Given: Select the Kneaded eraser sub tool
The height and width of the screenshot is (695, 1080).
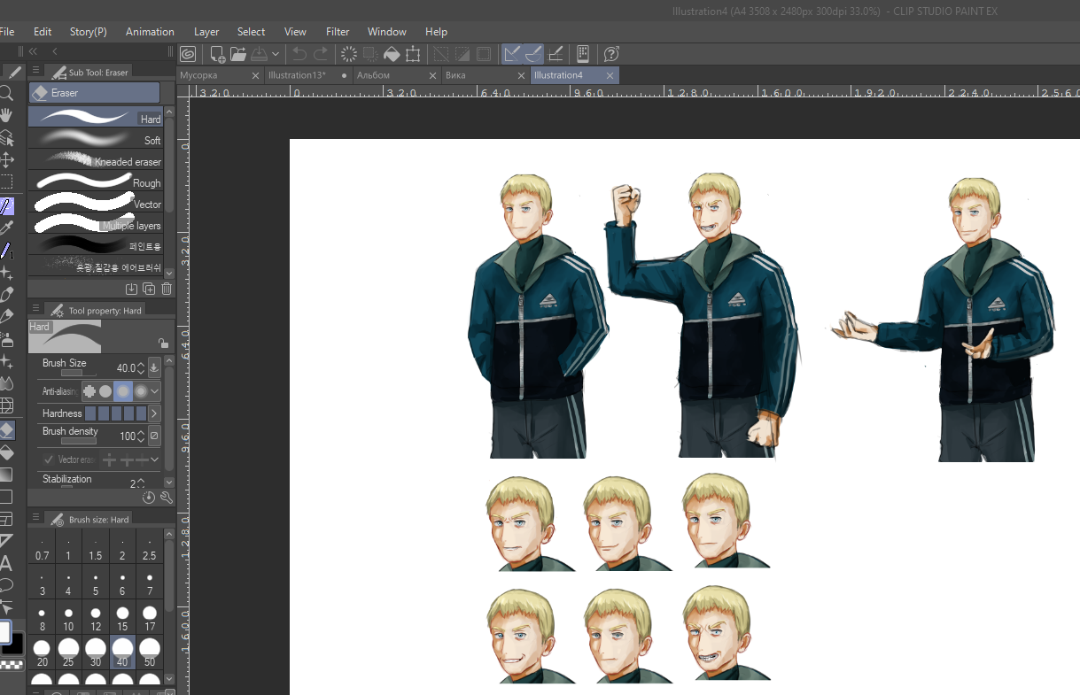Looking at the screenshot, I should tap(96, 160).
